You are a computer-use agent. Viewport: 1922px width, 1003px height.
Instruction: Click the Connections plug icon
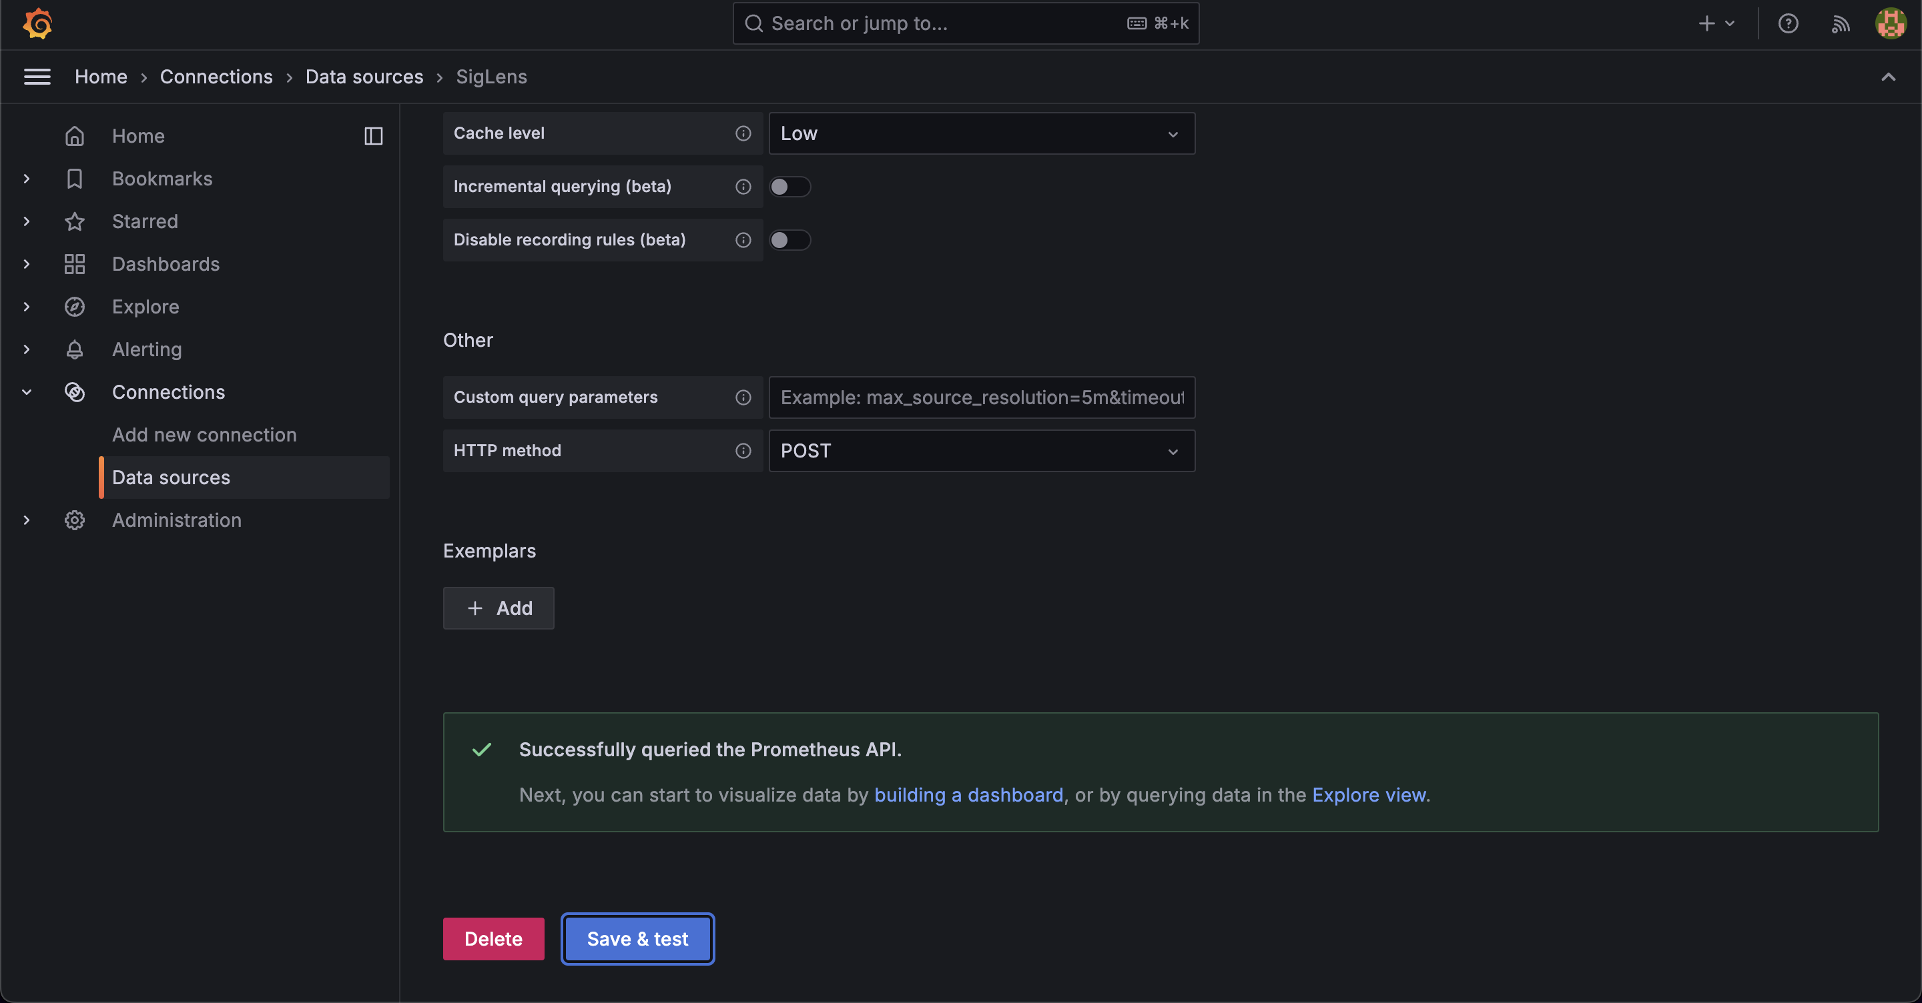pos(75,392)
